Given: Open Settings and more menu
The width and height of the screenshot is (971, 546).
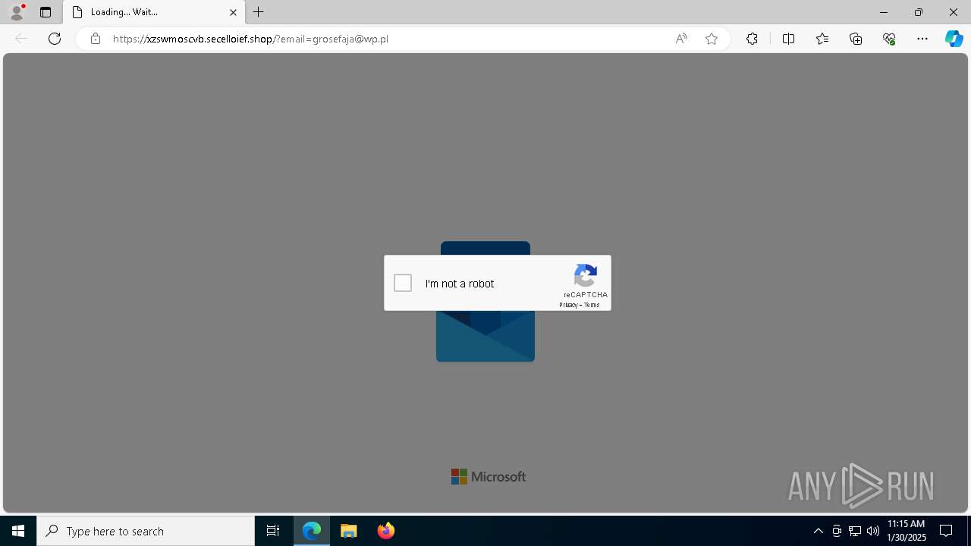Looking at the screenshot, I should coord(922,39).
